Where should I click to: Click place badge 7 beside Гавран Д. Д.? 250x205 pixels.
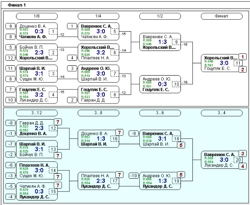58,122
